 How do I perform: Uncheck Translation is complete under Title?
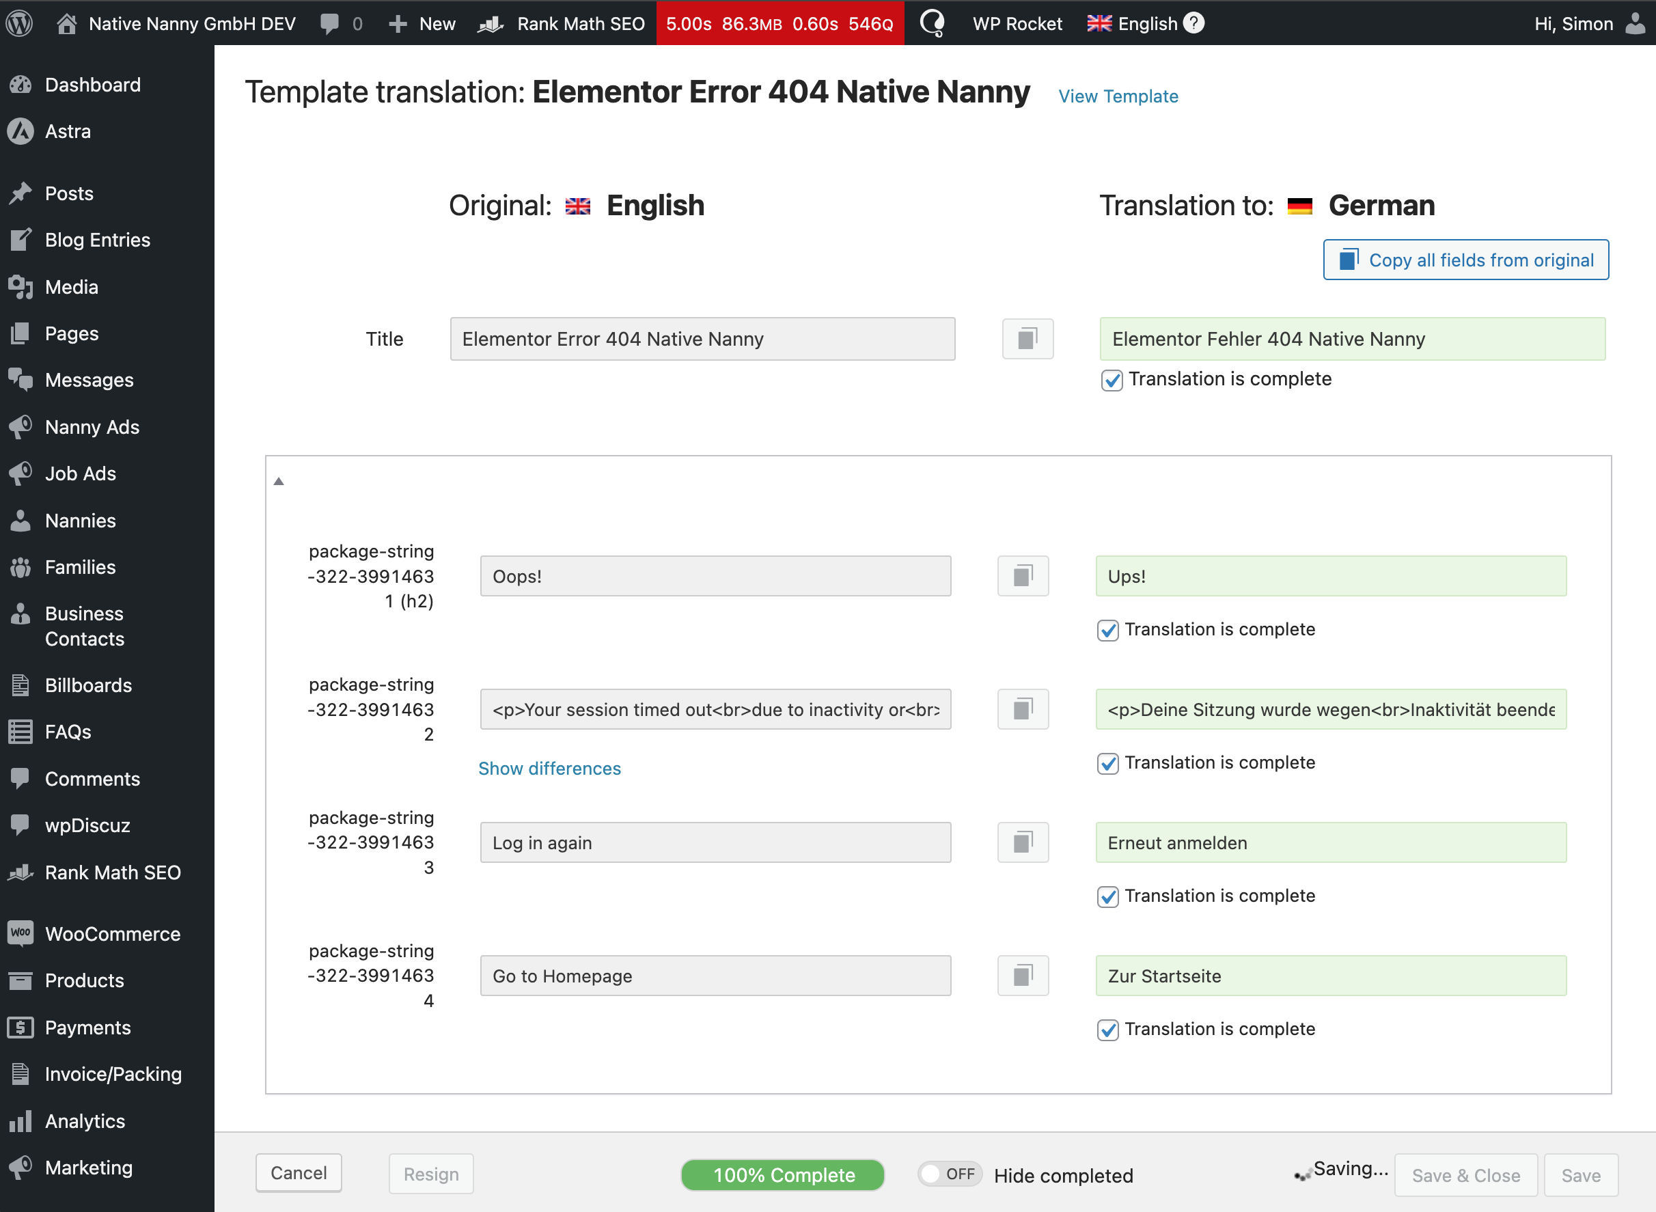1112,380
